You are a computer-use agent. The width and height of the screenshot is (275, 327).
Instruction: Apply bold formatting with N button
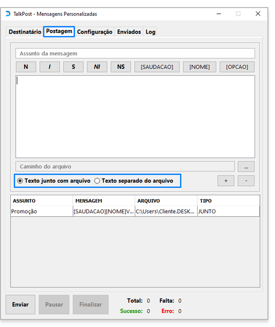point(26,67)
